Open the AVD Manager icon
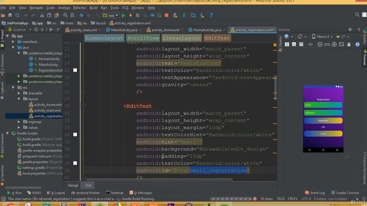The image size is (367, 206). point(175,15)
